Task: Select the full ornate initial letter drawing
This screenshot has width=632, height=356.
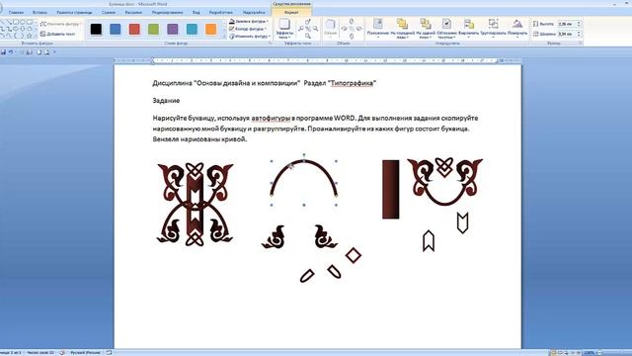Action: 196,205
